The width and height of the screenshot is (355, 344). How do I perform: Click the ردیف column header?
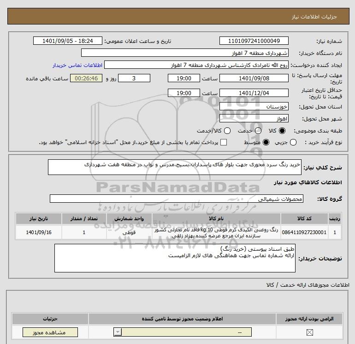pos(335,218)
